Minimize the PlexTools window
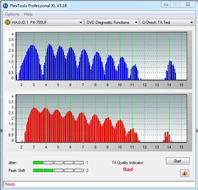198x190 pixels. tap(166, 4)
